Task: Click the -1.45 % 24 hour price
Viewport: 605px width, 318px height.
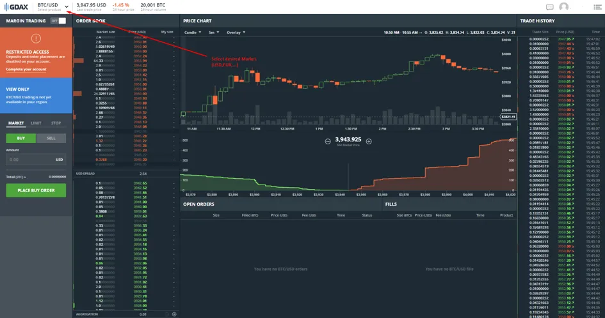Action: pos(121,5)
